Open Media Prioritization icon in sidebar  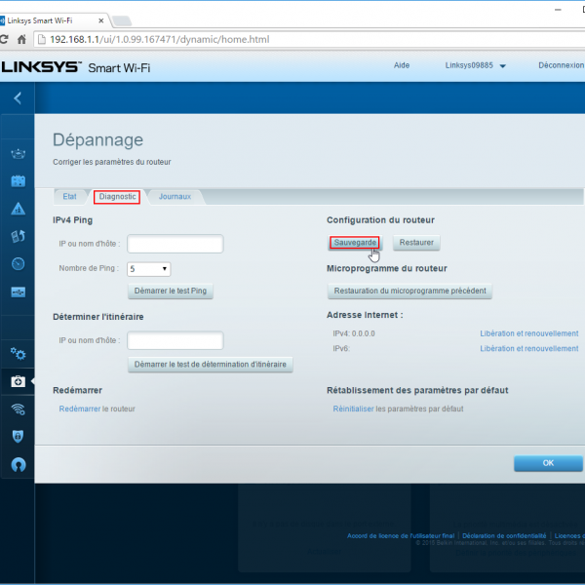click(x=18, y=236)
